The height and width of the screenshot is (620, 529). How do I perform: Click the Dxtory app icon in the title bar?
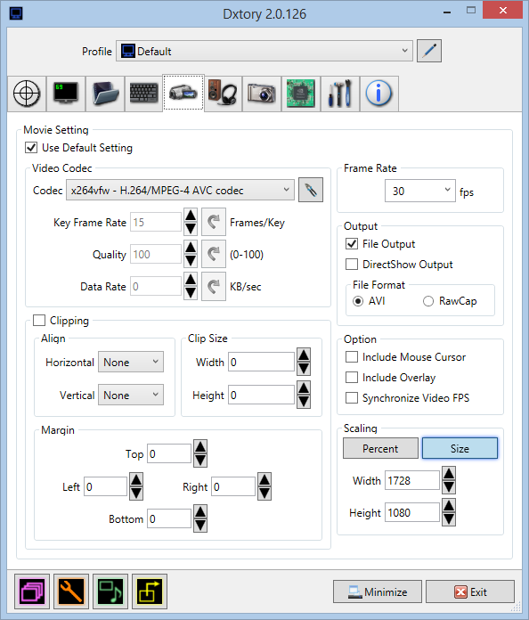(x=16, y=13)
